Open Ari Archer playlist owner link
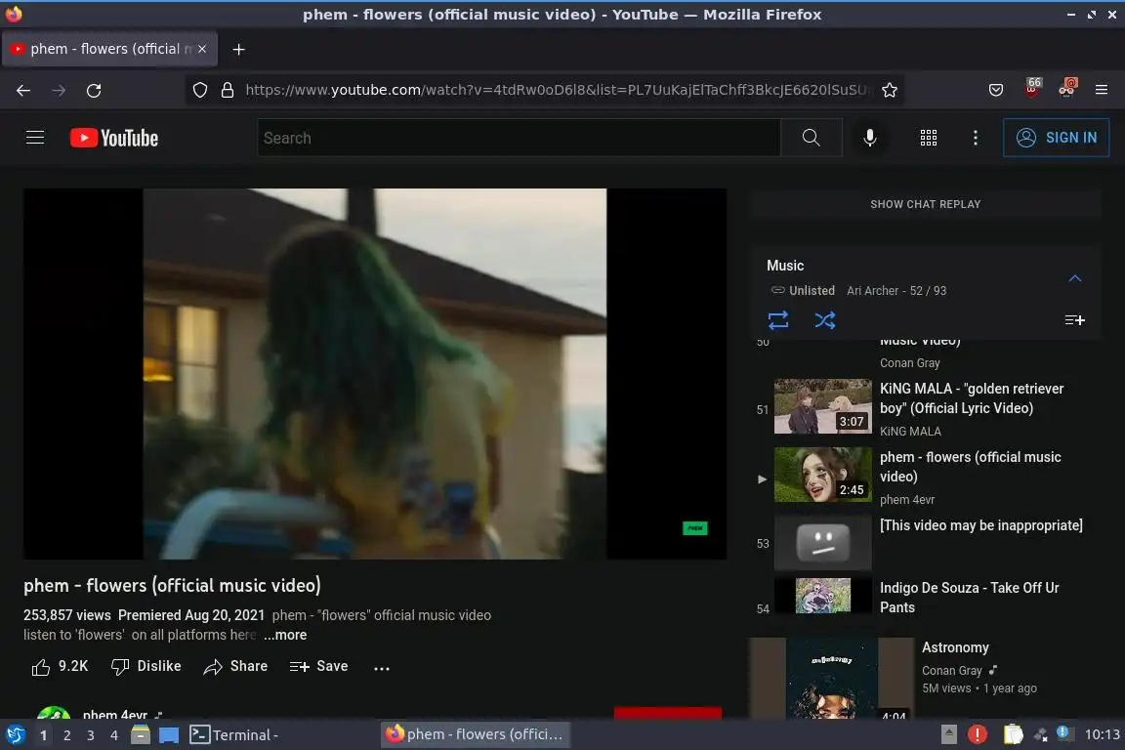The image size is (1125, 750). pyautogui.click(x=872, y=291)
